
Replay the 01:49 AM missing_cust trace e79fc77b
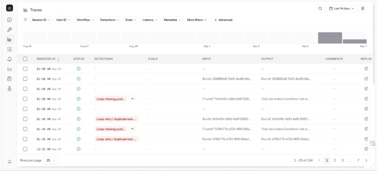point(366,129)
